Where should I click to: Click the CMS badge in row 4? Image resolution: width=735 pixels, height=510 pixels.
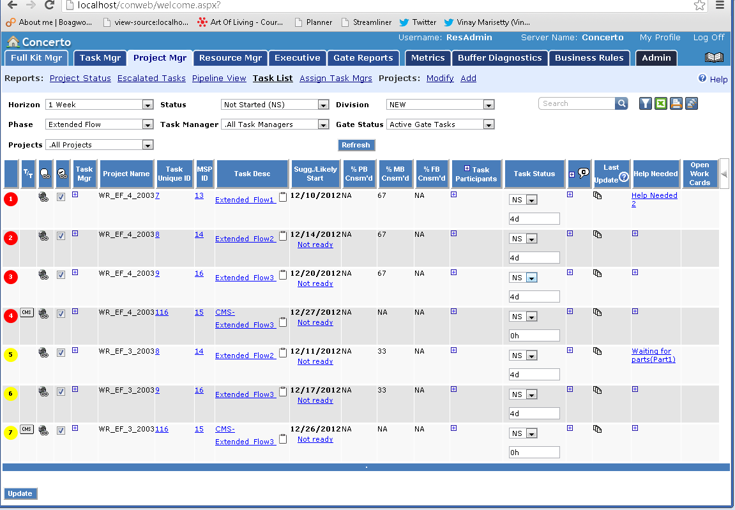tap(27, 312)
